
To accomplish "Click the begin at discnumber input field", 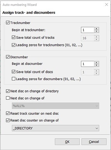I will [x=88, y=64].
